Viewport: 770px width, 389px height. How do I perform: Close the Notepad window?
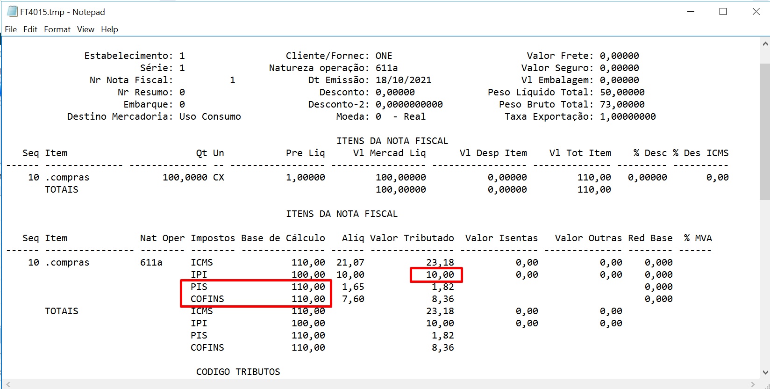[756, 12]
